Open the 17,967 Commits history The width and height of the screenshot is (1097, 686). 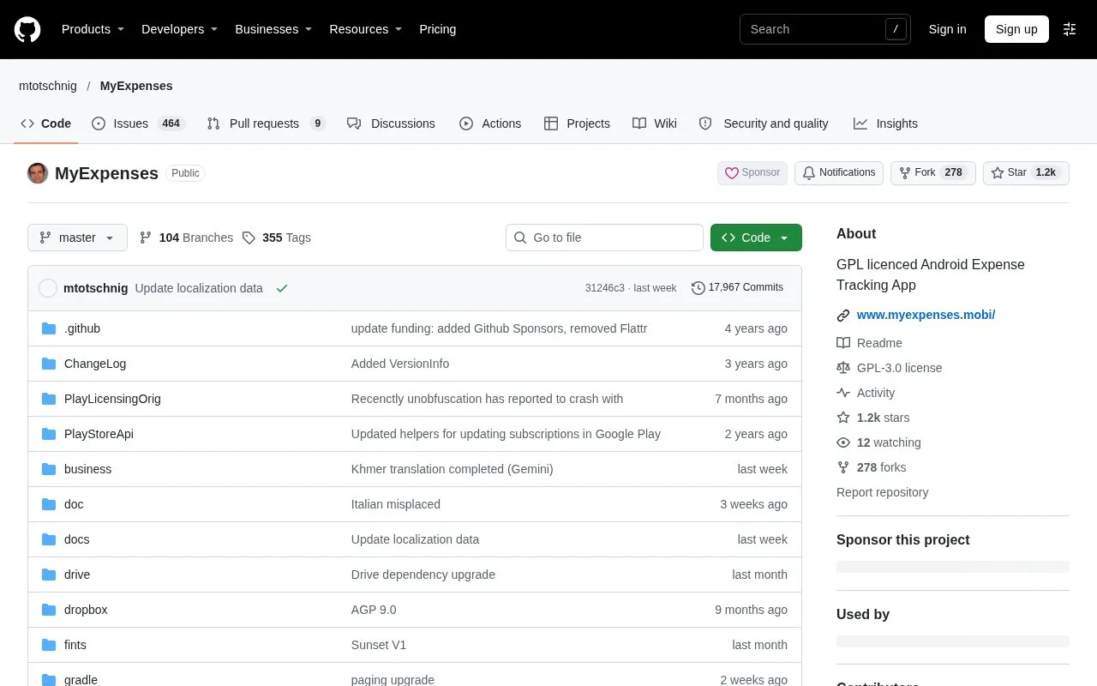pos(737,287)
